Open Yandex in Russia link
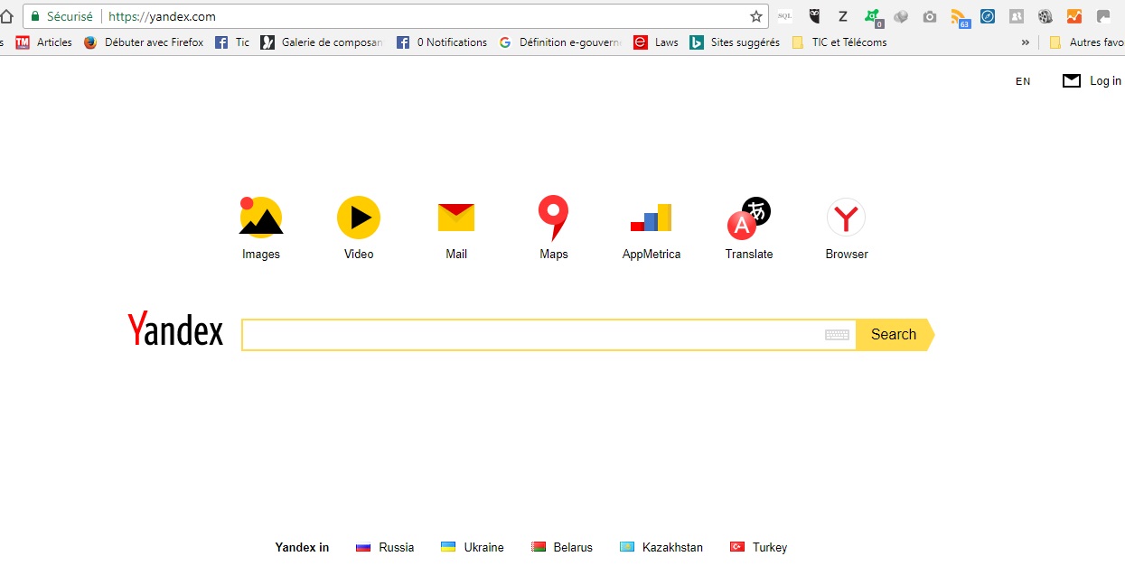The image size is (1125, 575). (385, 547)
